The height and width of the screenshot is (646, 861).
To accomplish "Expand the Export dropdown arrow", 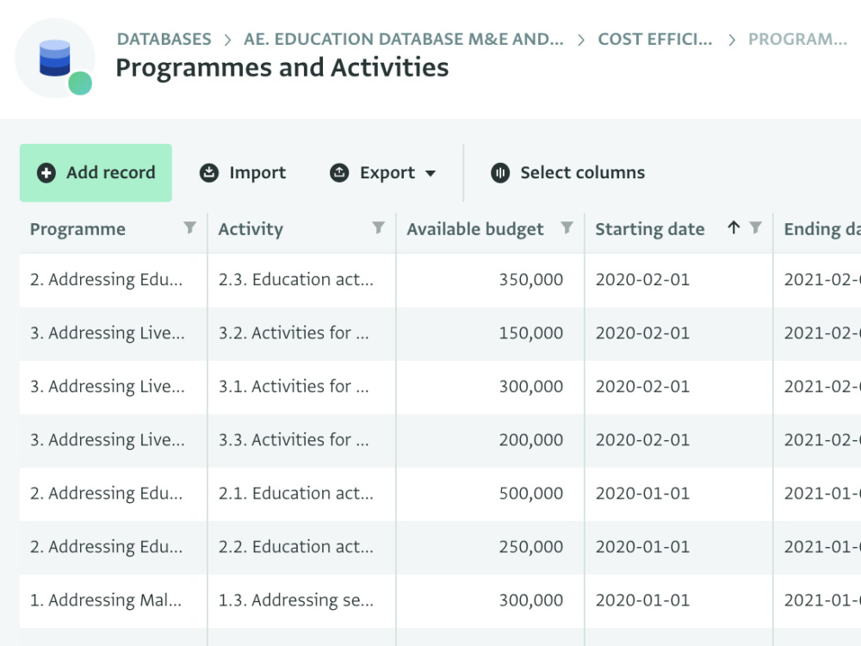I will 430,174.
